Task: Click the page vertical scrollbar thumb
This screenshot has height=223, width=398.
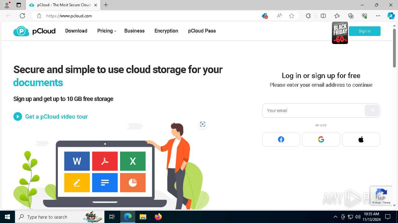Action: [x=394, y=48]
